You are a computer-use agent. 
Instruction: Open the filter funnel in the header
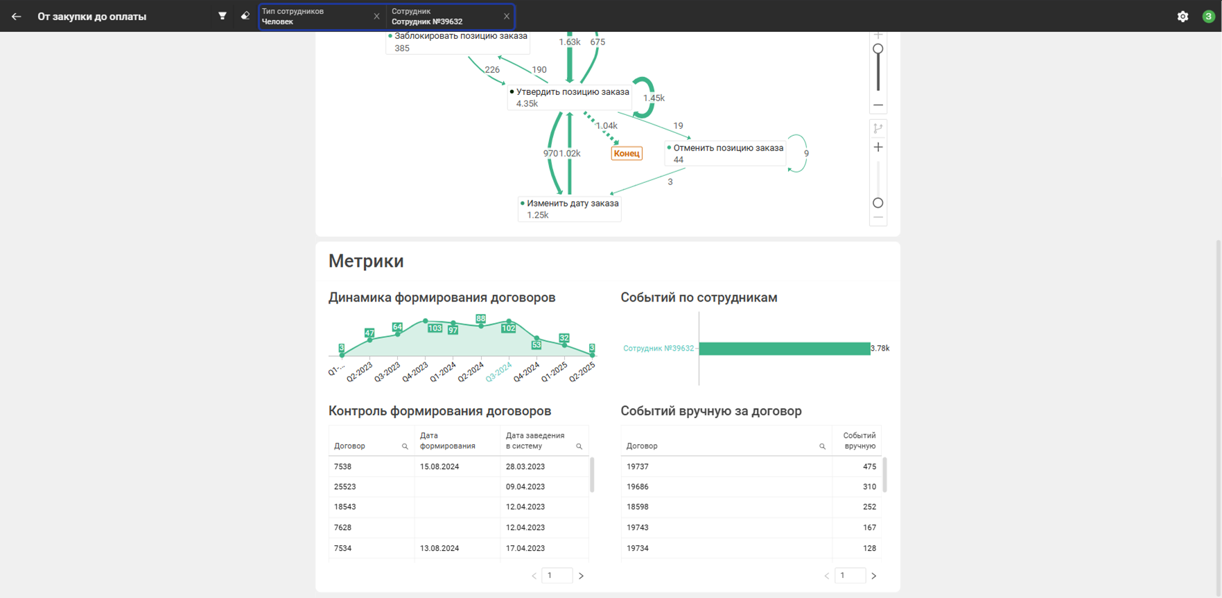[x=222, y=16]
